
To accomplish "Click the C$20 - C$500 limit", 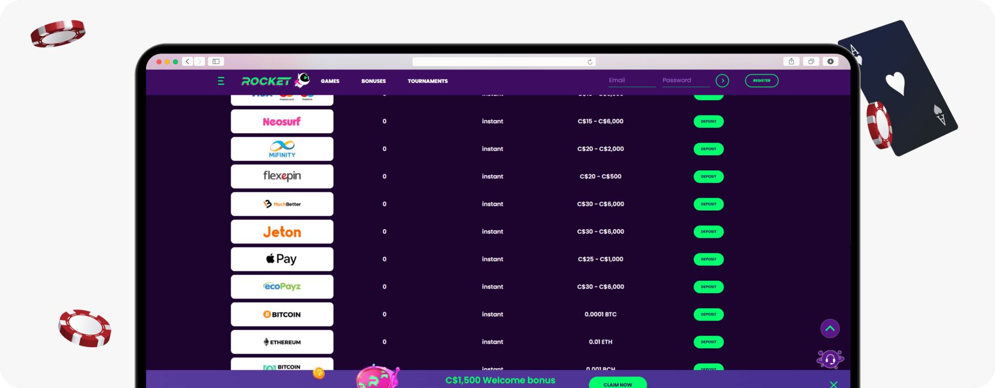I will pos(600,176).
